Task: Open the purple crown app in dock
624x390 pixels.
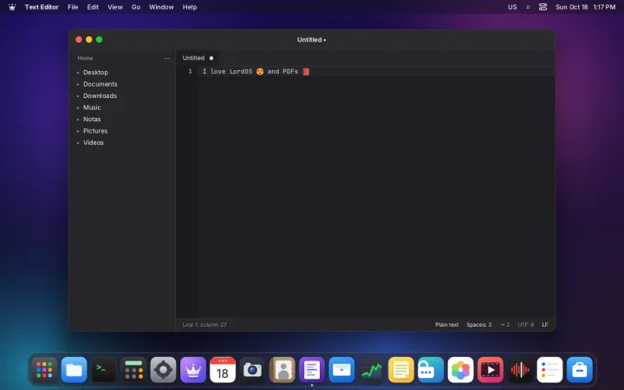Action: pos(193,370)
